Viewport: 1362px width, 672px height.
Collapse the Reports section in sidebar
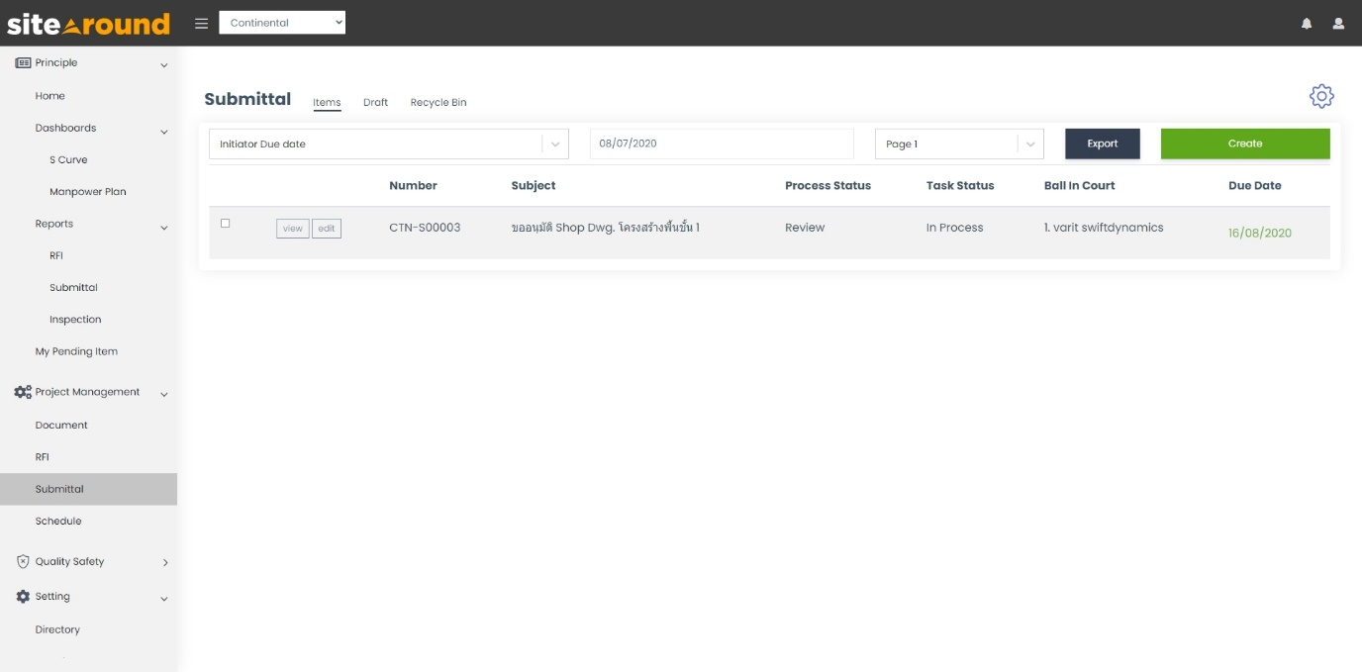point(165,224)
